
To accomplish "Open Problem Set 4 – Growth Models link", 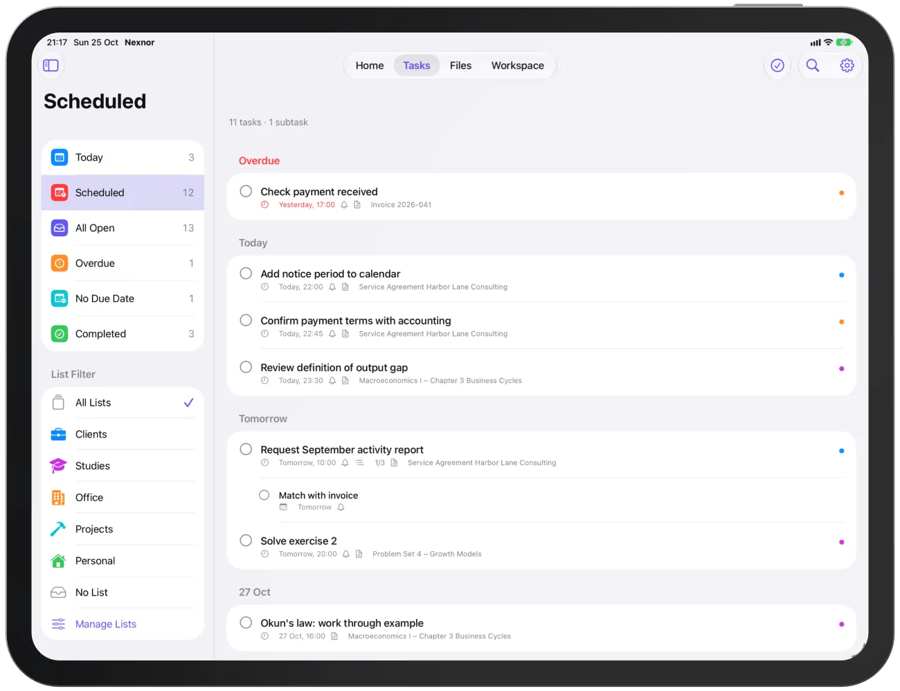I will tap(427, 555).
